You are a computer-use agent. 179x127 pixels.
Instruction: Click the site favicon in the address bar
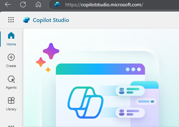(x=57, y=5)
